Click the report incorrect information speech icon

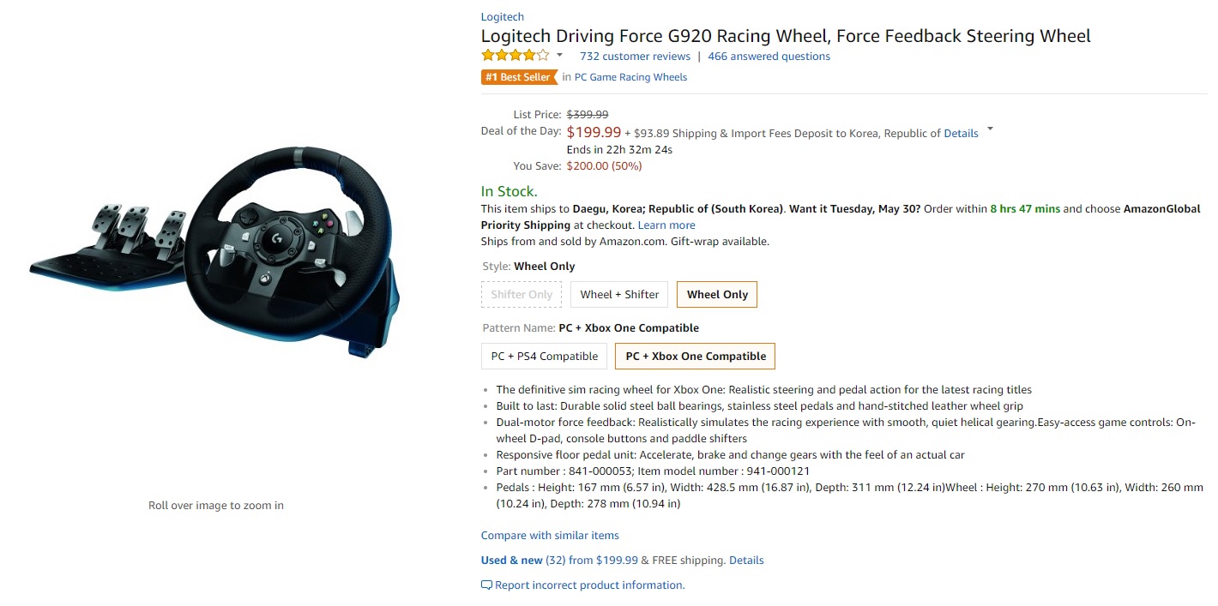point(486,585)
